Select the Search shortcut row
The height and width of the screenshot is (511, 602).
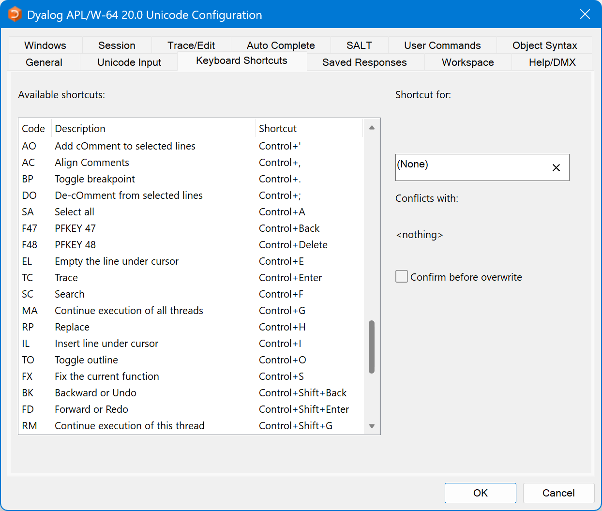(191, 294)
